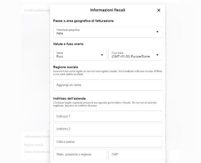Focus the Aggiungi un nome field
The height and width of the screenshot is (163, 201).
coord(108,85)
